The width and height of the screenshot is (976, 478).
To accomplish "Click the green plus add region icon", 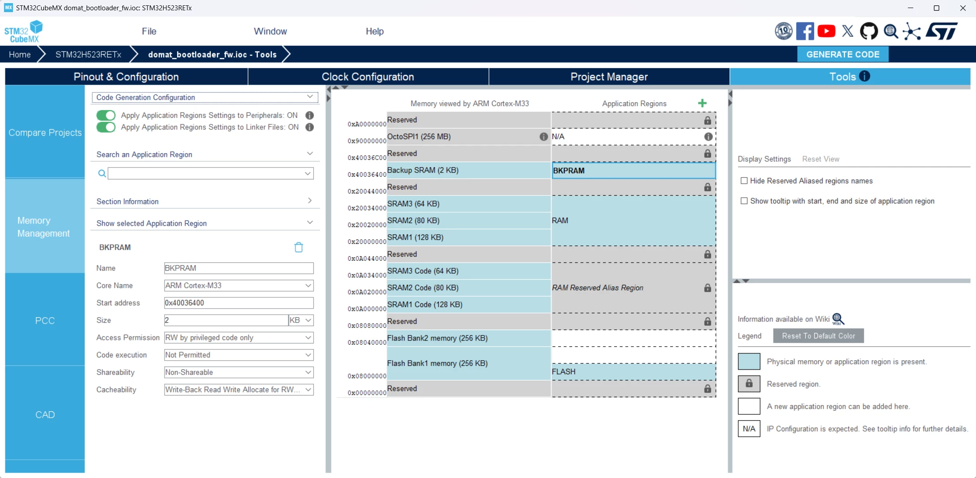I will pos(702,103).
